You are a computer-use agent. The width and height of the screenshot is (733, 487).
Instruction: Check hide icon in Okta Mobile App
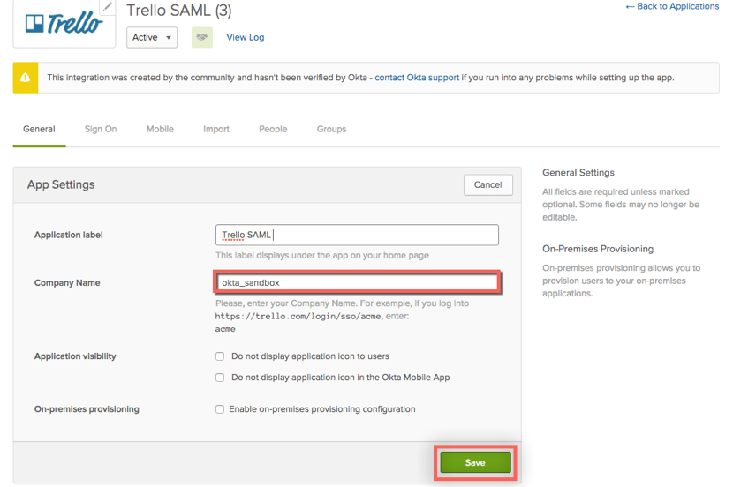click(220, 378)
